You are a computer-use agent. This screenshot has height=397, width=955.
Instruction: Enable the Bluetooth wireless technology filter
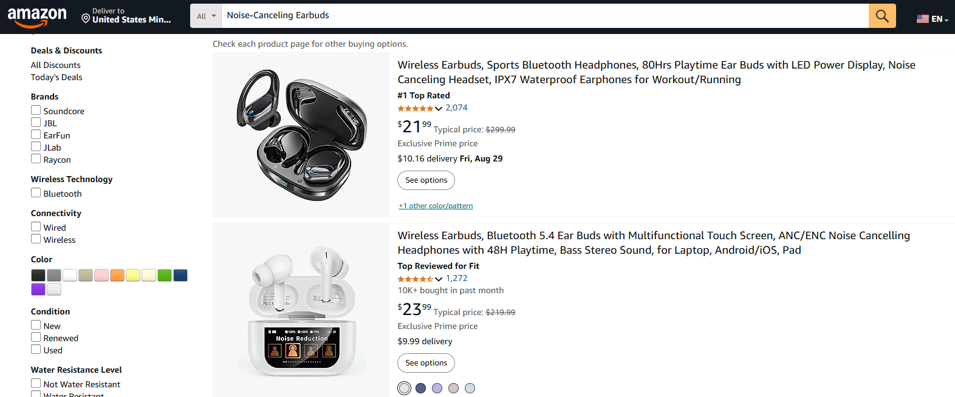36,192
